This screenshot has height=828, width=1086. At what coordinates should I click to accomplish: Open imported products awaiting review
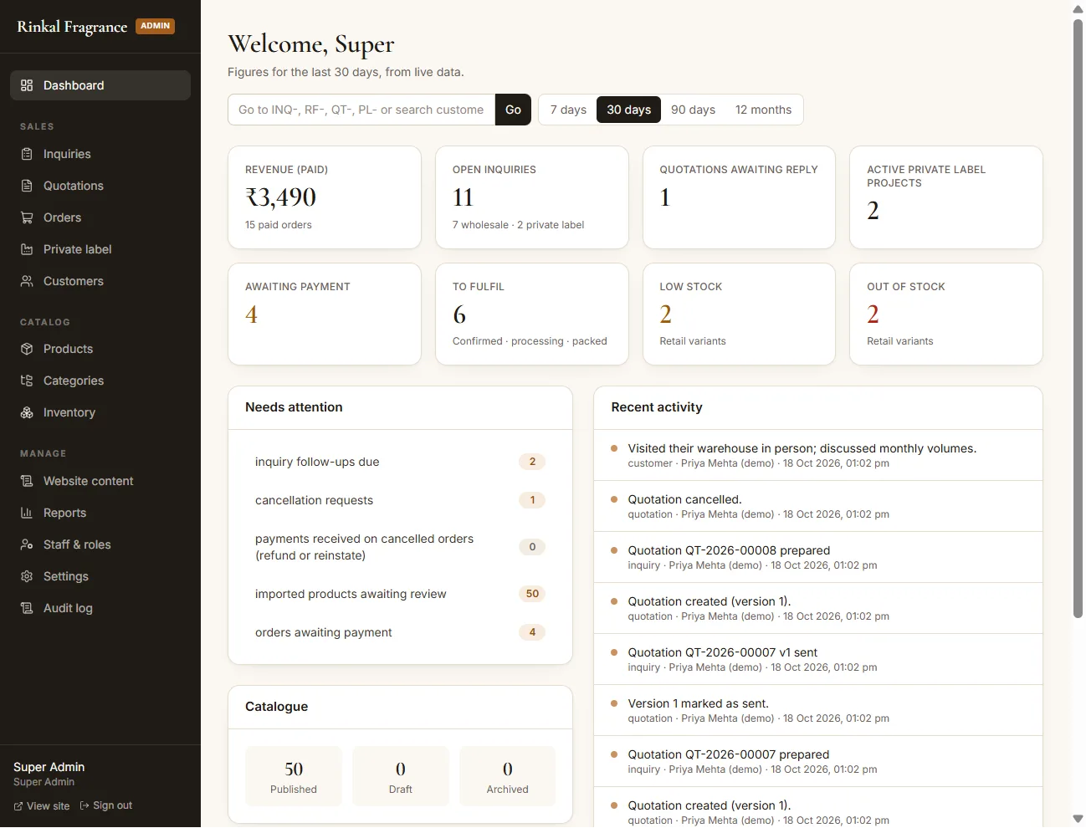coord(400,594)
